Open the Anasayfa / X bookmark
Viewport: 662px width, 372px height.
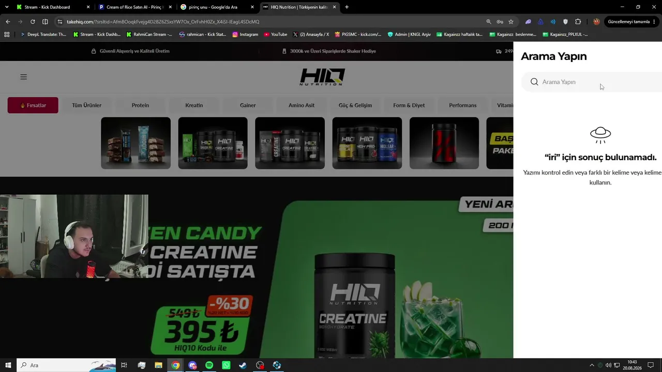(311, 35)
